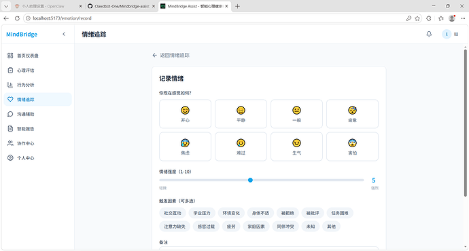Image resolution: width=469 pixels, height=251 pixels.
Task: Pick the 生气 angry emotion card
Action: pos(296,147)
